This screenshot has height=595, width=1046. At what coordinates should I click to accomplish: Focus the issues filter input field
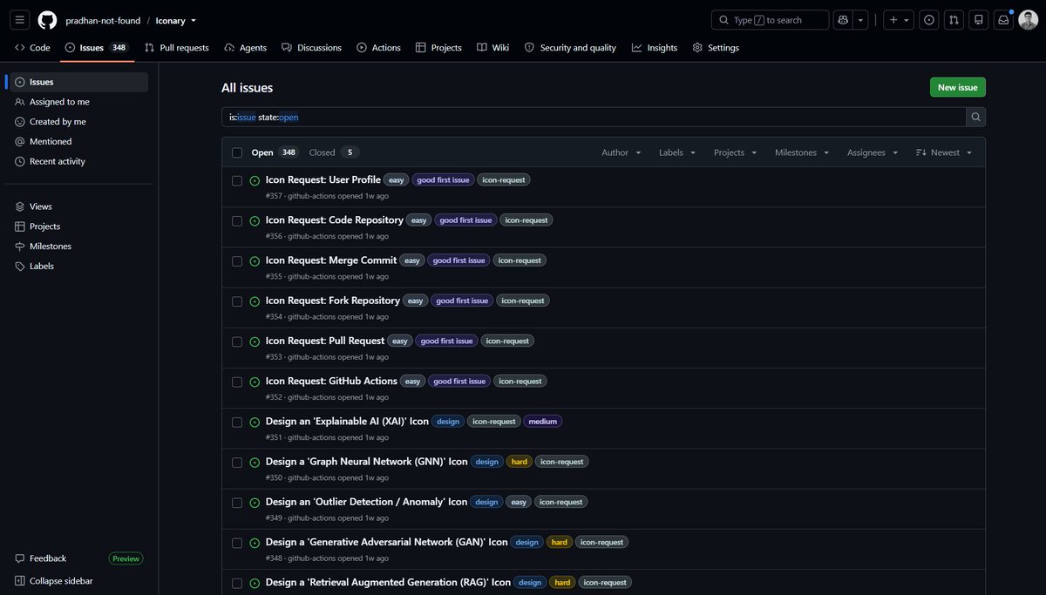pos(594,117)
